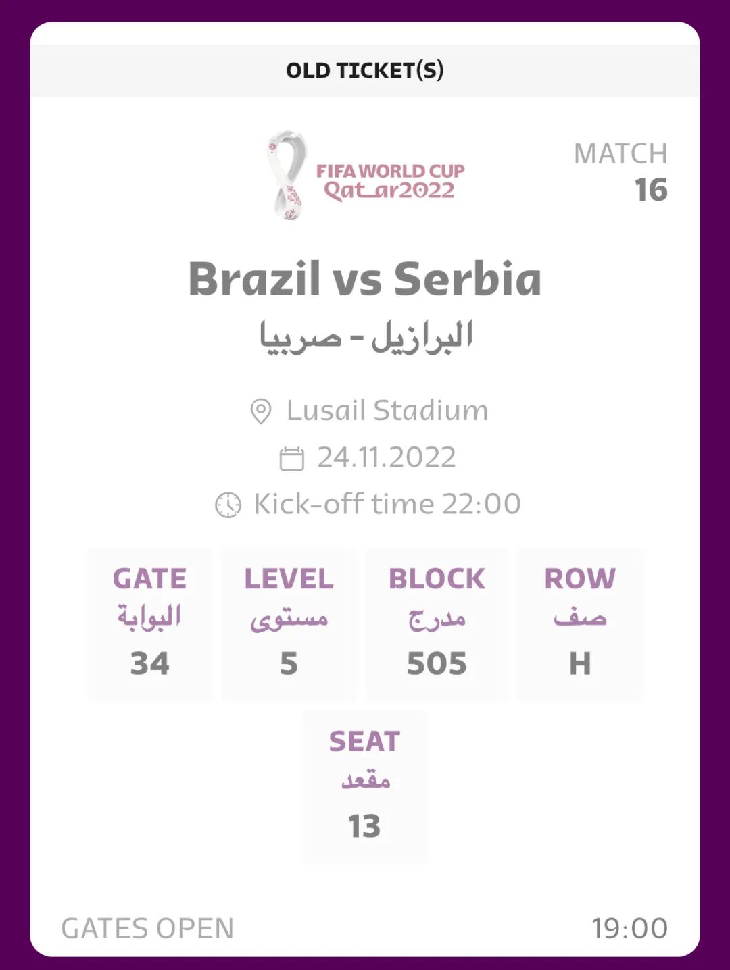Tap the GATES OPEN label
Viewport: 730px width, 970px height.
pyautogui.click(x=147, y=928)
